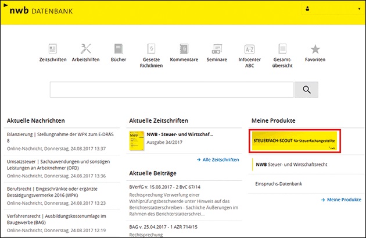
Task: Open the Einspruchs-Datenbank product
Action: tap(280, 183)
